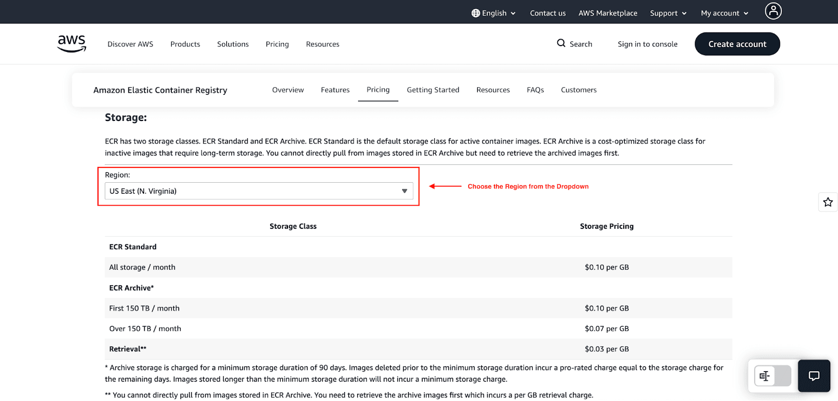Click the ECR Standard row label
The image size is (838, 401).
coord(133,247)
